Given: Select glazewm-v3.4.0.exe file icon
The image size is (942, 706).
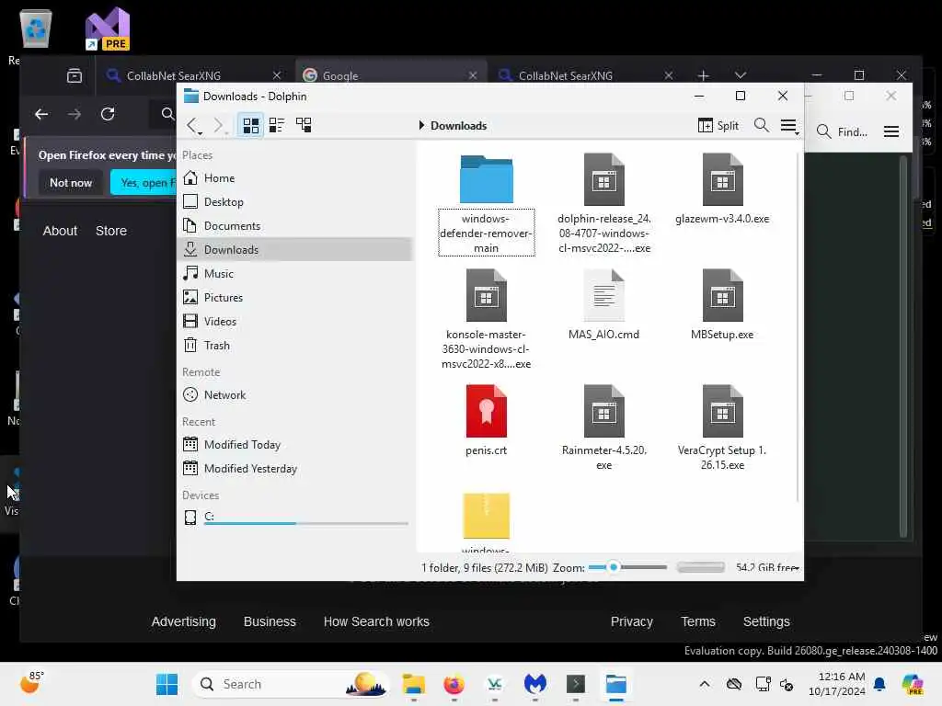Looking at the screenshot, I should (722, 179).
